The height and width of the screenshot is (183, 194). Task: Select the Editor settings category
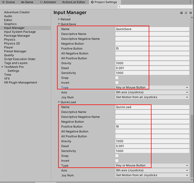pyautogui.click(x=8, y=20)
